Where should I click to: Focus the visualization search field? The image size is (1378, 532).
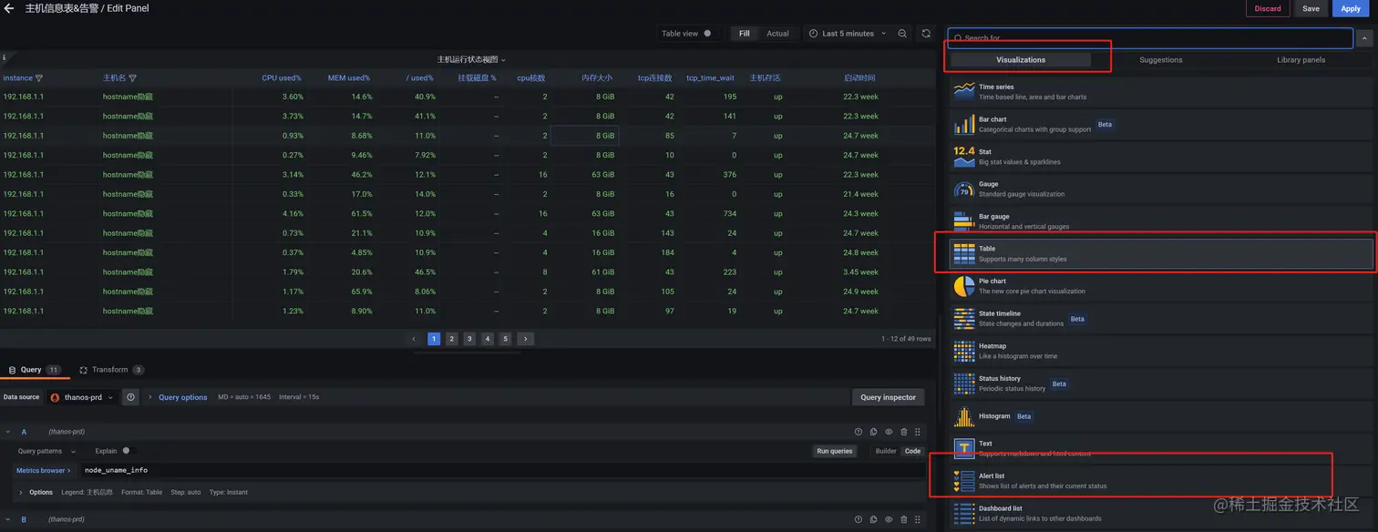tap(1150, 38)
